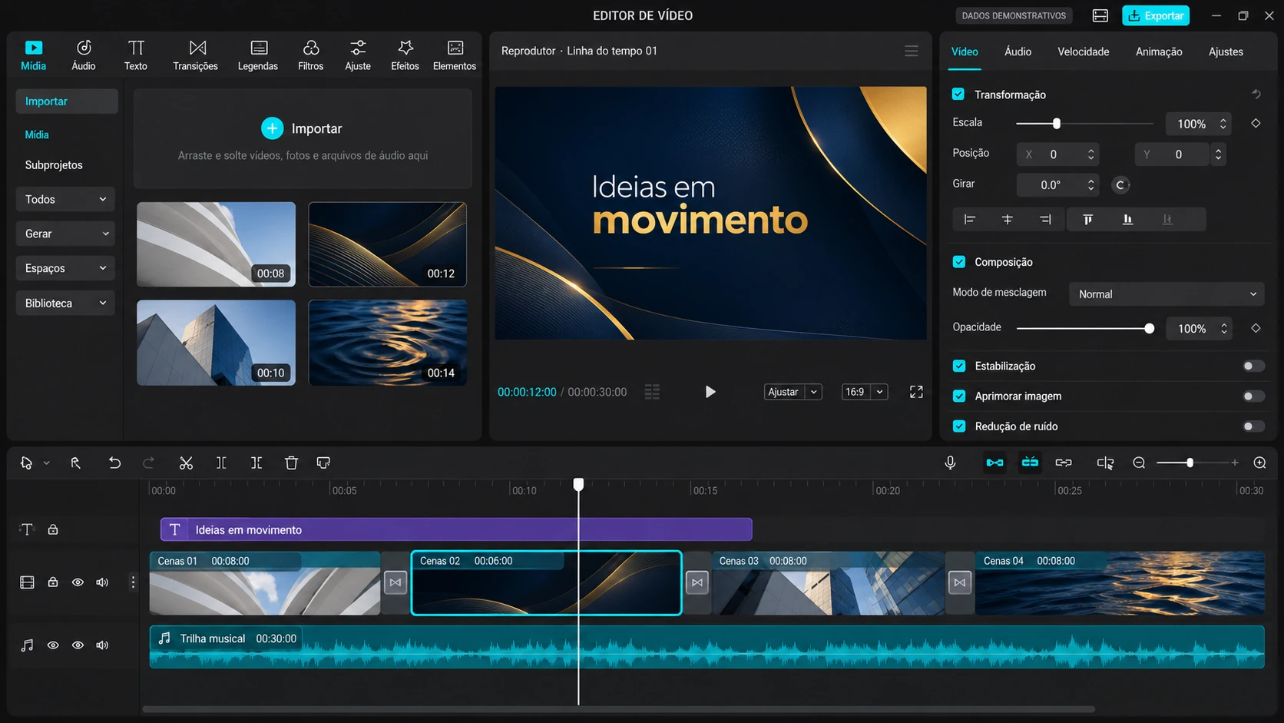Toggle the Estabilização checkbox
This screenshot has height=723, width=1284.
(958, 366)
